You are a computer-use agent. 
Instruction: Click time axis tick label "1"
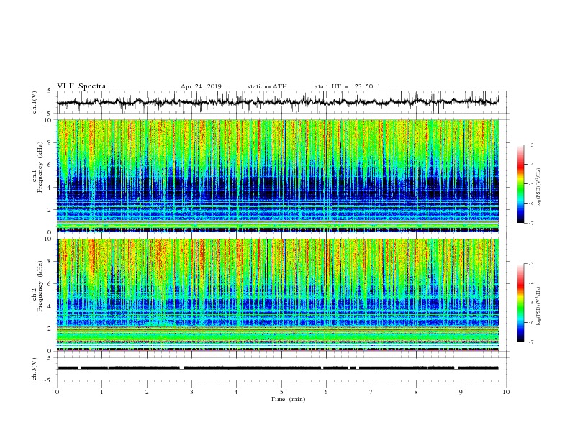[x=101, y=392]
